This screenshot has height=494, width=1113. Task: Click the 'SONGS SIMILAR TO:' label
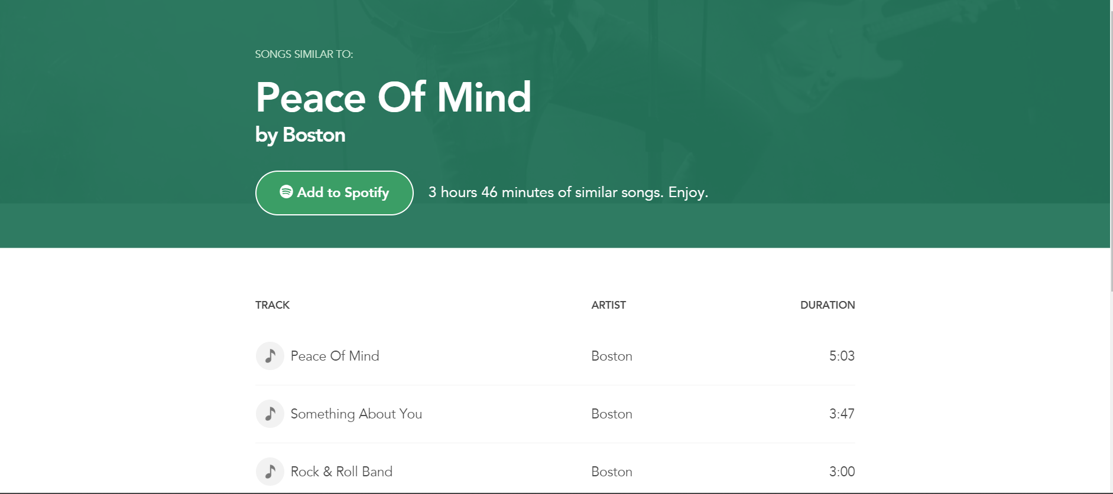[304, 54]
